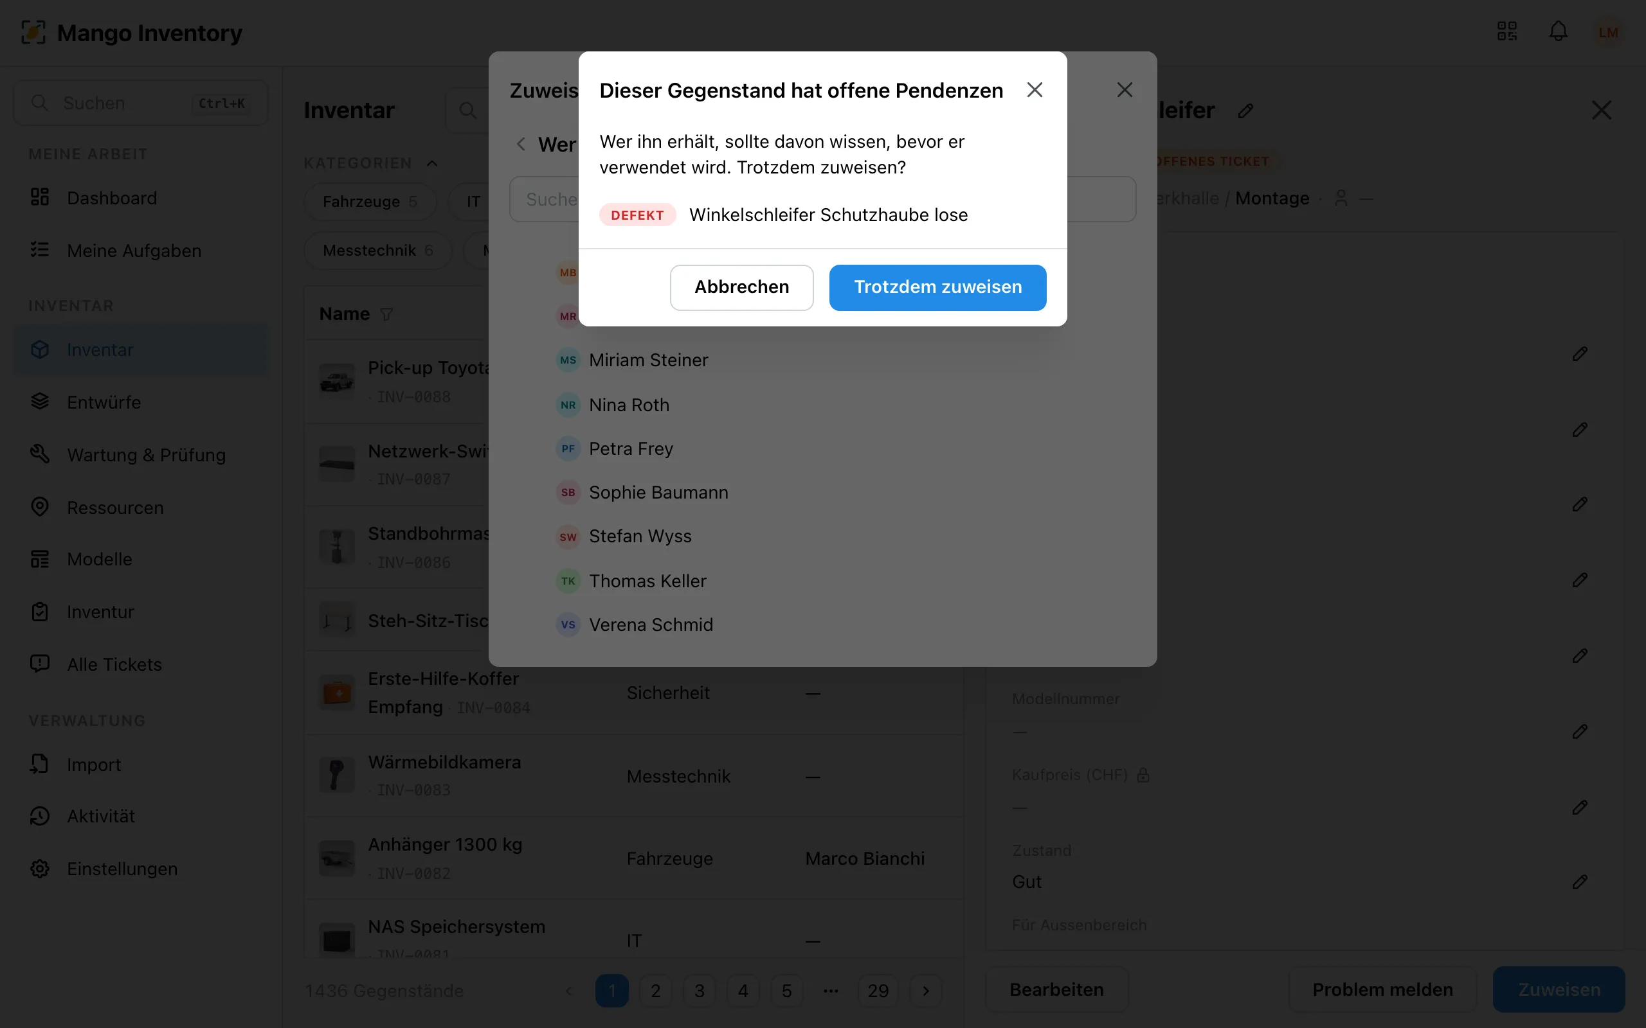Open Einstellungen in the sidebar

(141, 868)
